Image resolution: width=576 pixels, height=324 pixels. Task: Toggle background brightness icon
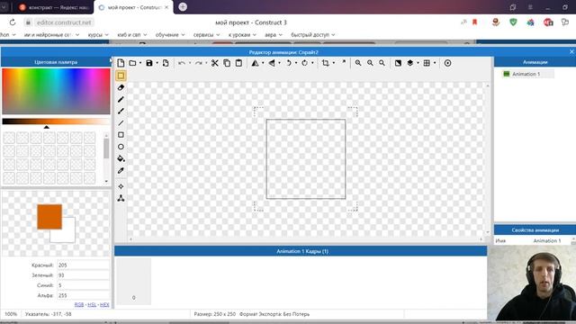(x=398, y=63)
